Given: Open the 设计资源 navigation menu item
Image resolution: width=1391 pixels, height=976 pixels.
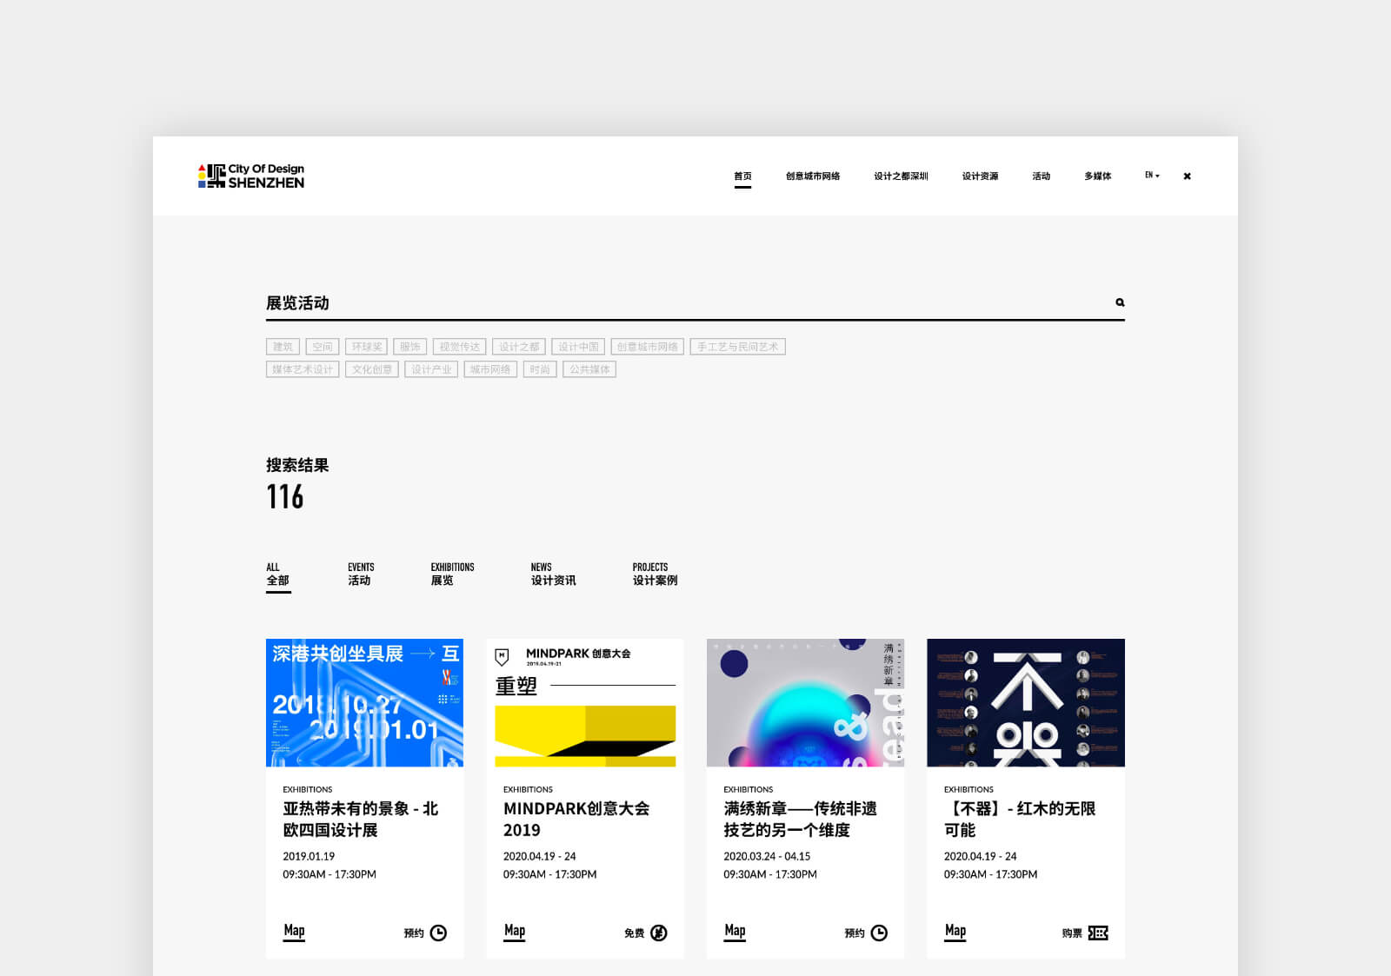Looking at the screenshot, I should tap(980, 176).
